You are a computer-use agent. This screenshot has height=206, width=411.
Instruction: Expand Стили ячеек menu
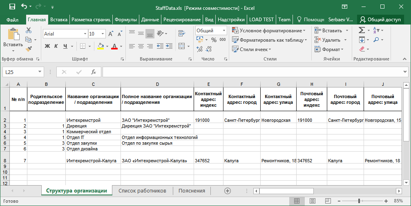click(x=251, y=49)
